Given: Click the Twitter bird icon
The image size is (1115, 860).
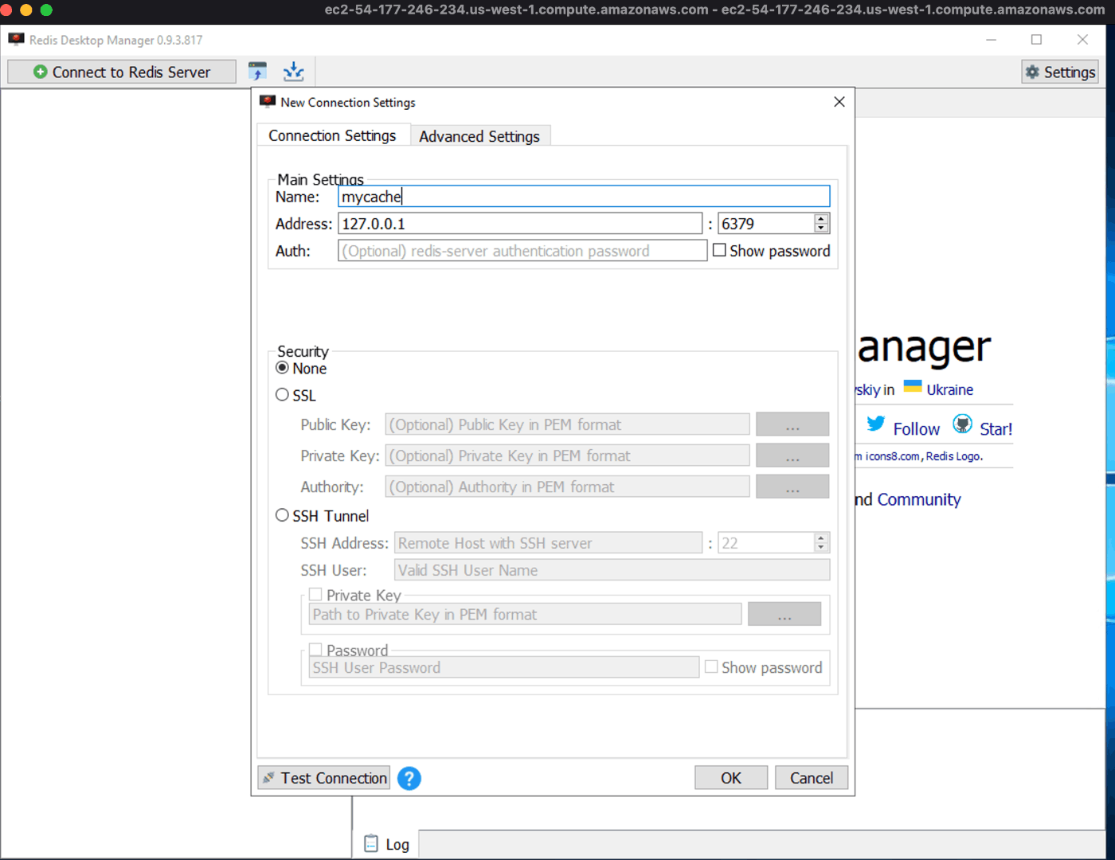Looking at the screenshot, I should pyautogui.click(x=876, y=424).
